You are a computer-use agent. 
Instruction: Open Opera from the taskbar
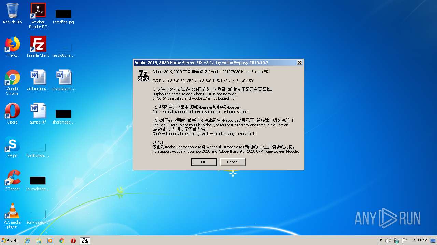click(73, 241)
